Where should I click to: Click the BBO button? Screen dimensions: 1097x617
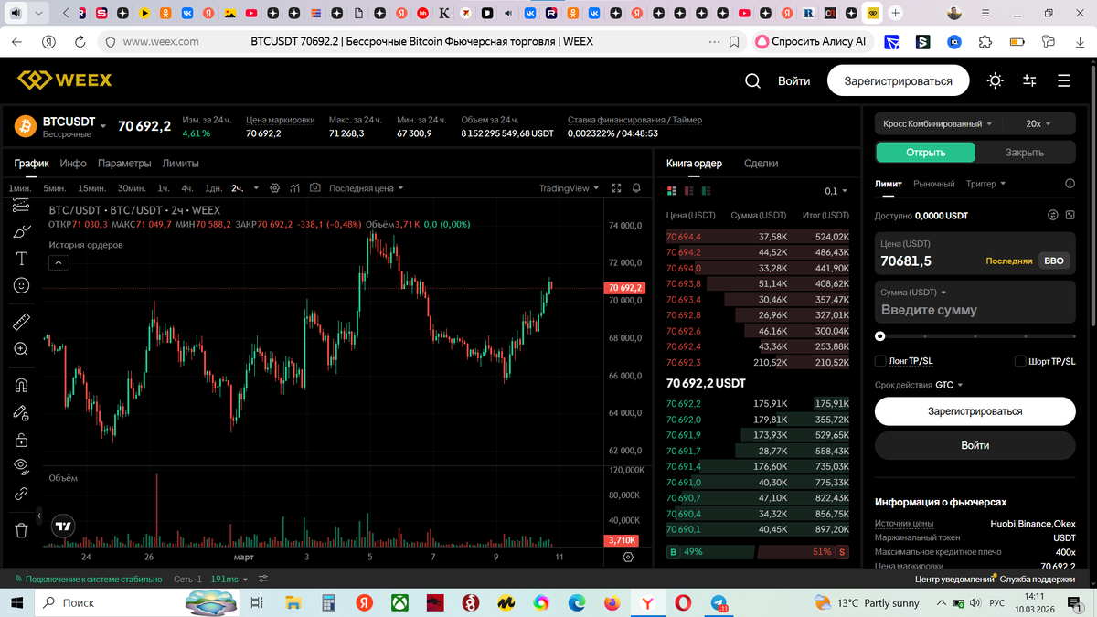(x=1053, y=261)
